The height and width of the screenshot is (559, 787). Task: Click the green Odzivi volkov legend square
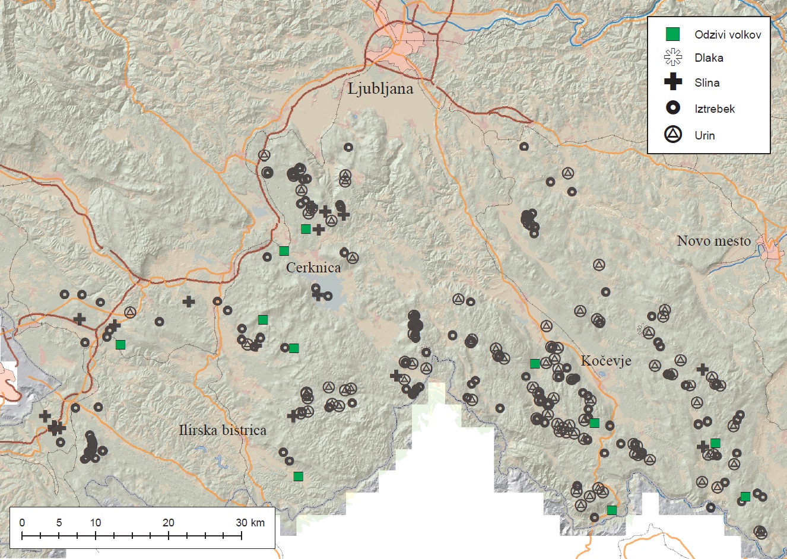tap(672, 34)
